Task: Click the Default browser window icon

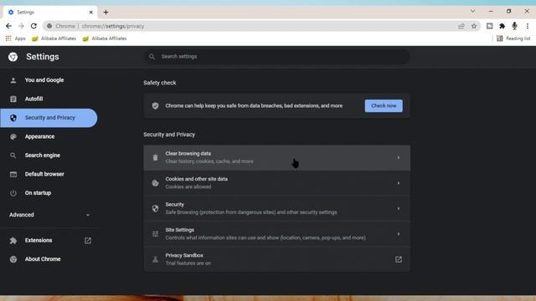Action: click(13, 174)
